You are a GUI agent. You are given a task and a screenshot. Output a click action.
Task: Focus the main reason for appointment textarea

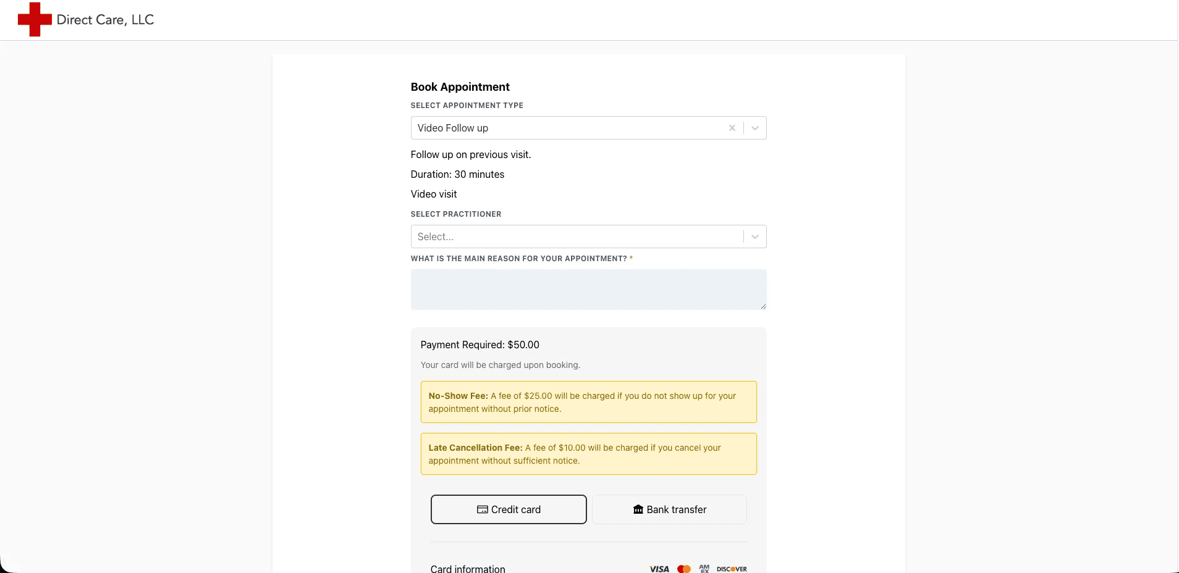click(588, 290)
